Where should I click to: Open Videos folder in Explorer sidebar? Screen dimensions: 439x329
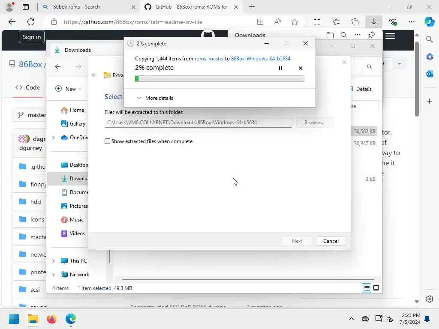(73, 233)
